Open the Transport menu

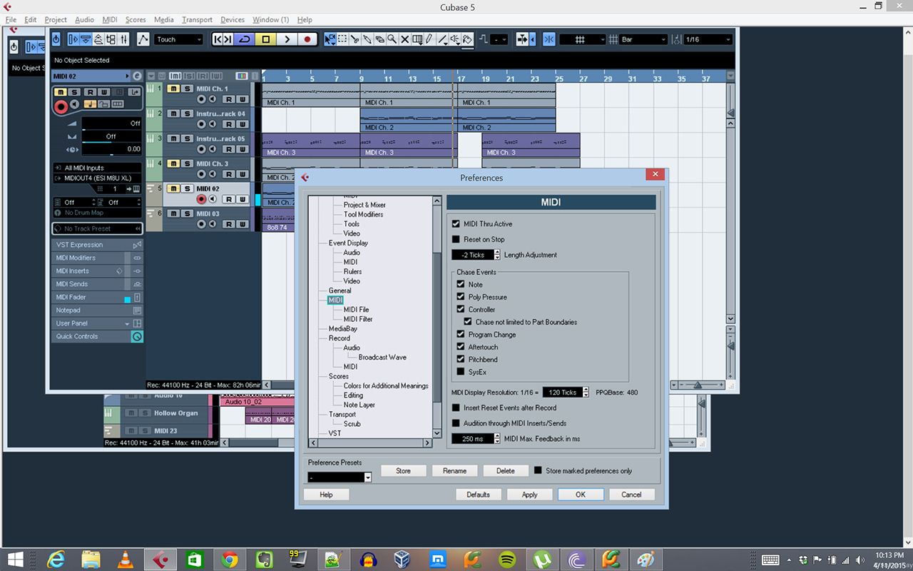tap(196, 19)
